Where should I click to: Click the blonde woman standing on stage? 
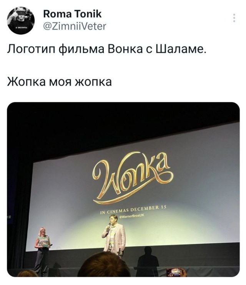42,250
